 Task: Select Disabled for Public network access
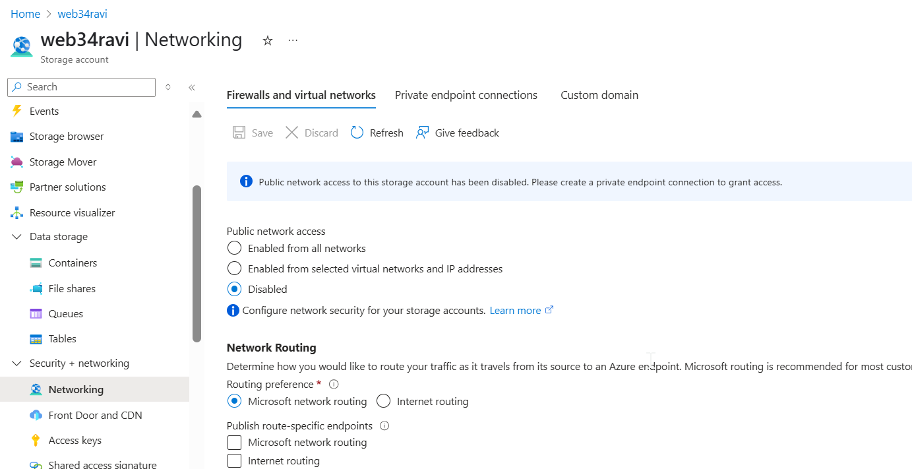coord(234,288)
